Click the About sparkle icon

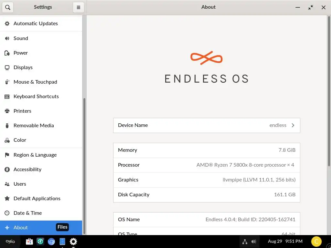click(7, 228)
